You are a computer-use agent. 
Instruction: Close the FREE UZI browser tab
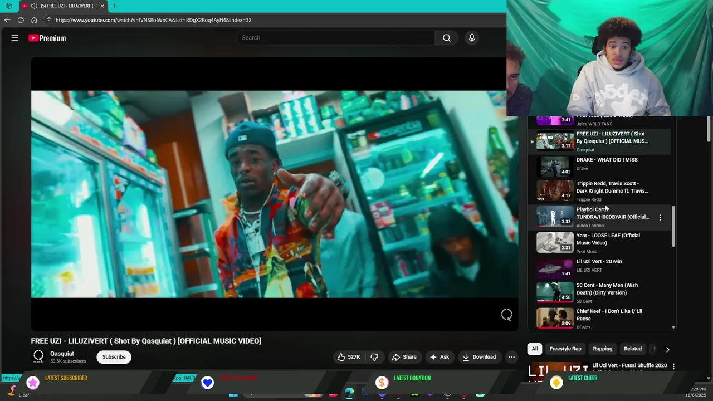[x=102, y=6]
